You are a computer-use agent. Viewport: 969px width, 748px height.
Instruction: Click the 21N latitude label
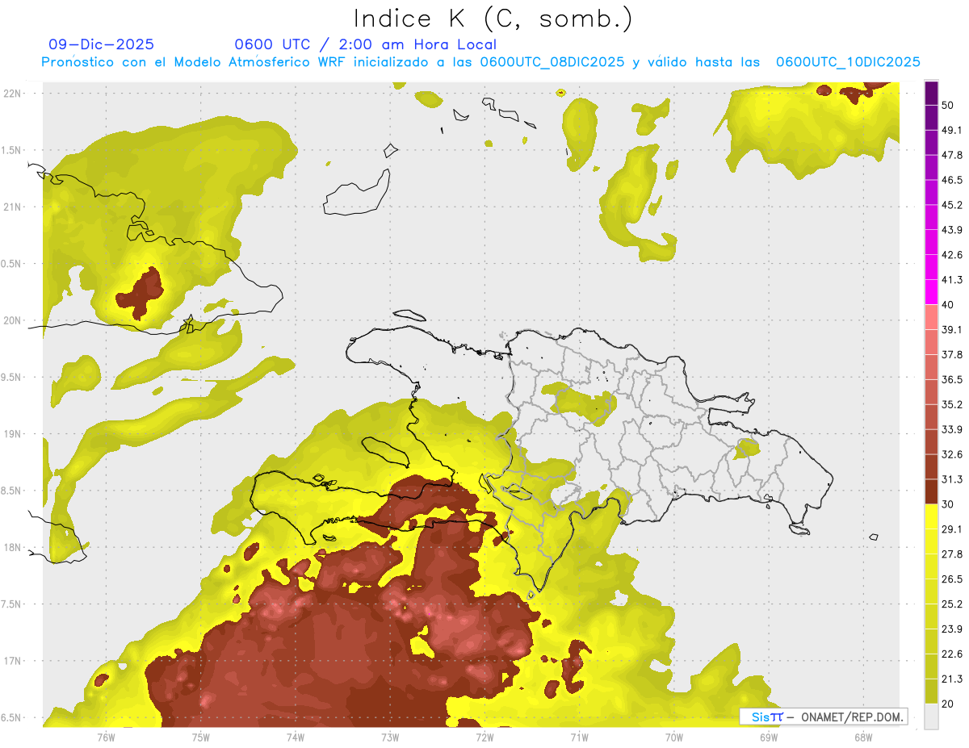pyautogui.click(x=11, y=207)
